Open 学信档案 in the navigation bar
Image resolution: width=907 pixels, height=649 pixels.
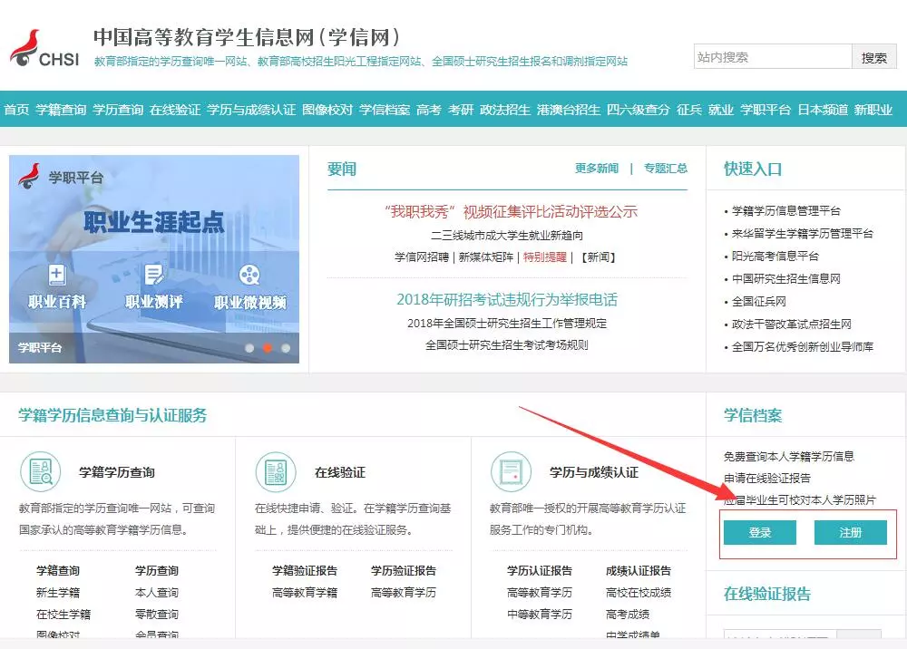coord(384,110)
